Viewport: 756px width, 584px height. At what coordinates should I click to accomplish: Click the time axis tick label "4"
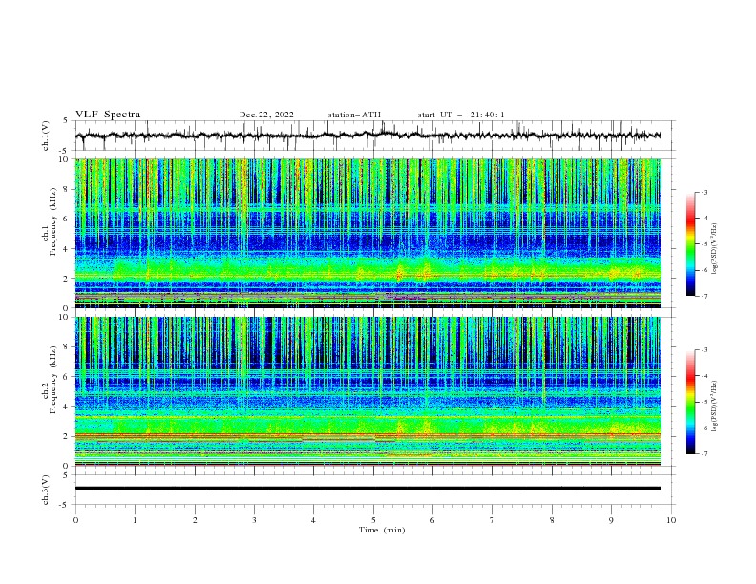313,520
